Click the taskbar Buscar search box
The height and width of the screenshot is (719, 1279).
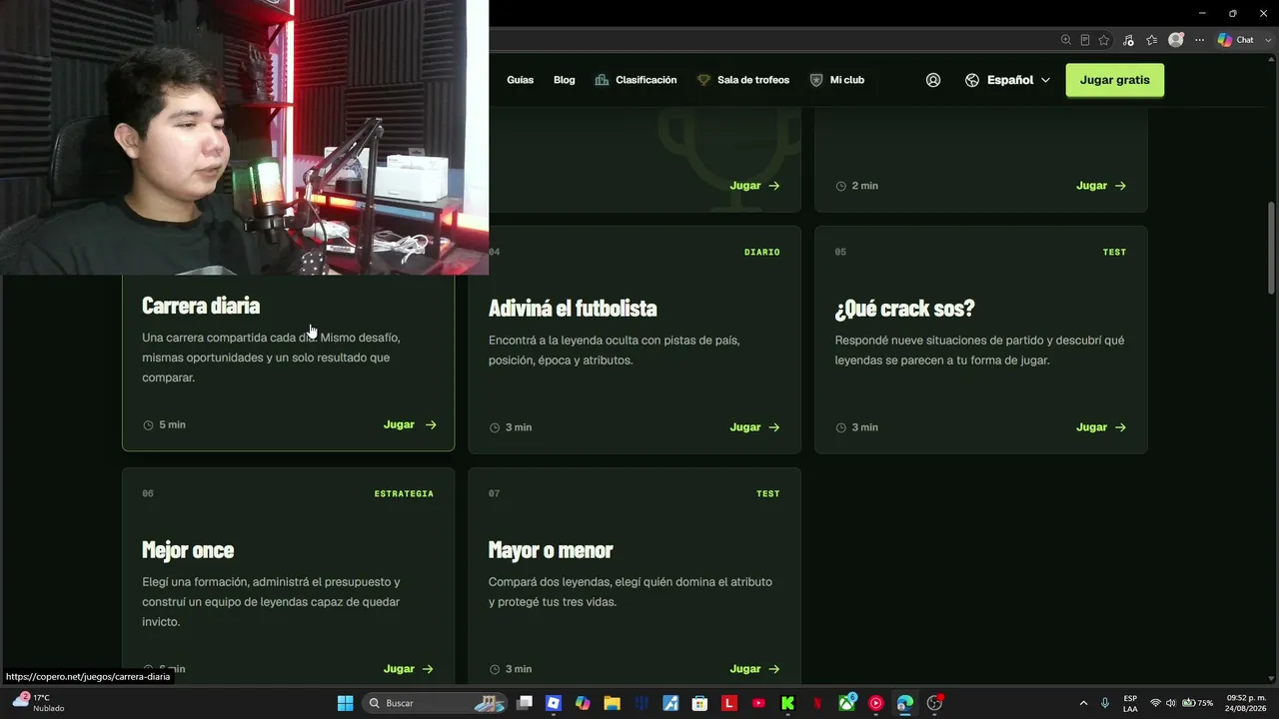click(435, 703)
